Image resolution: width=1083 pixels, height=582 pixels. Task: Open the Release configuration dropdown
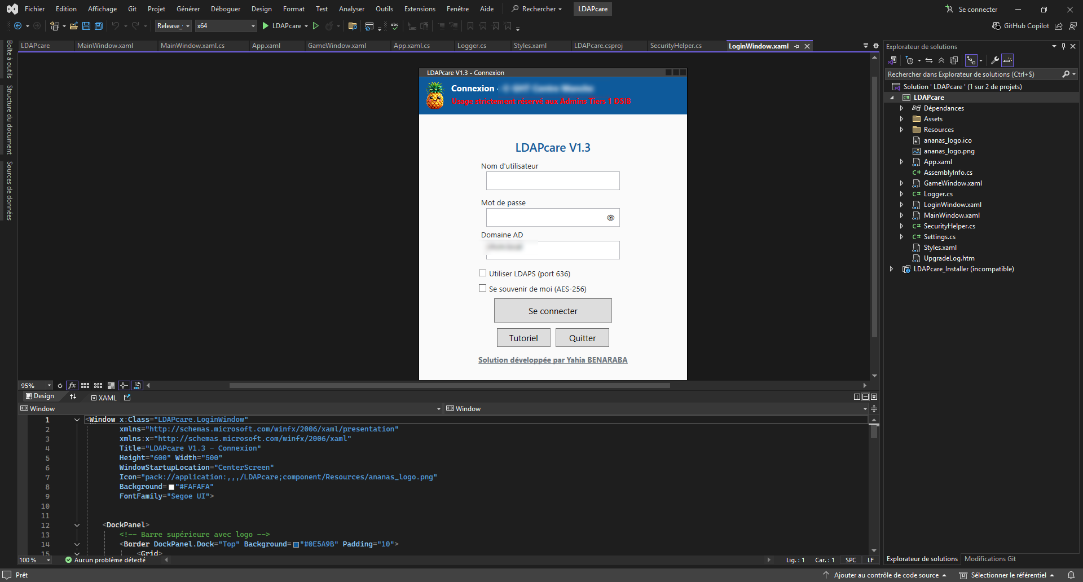click(173, 26)
